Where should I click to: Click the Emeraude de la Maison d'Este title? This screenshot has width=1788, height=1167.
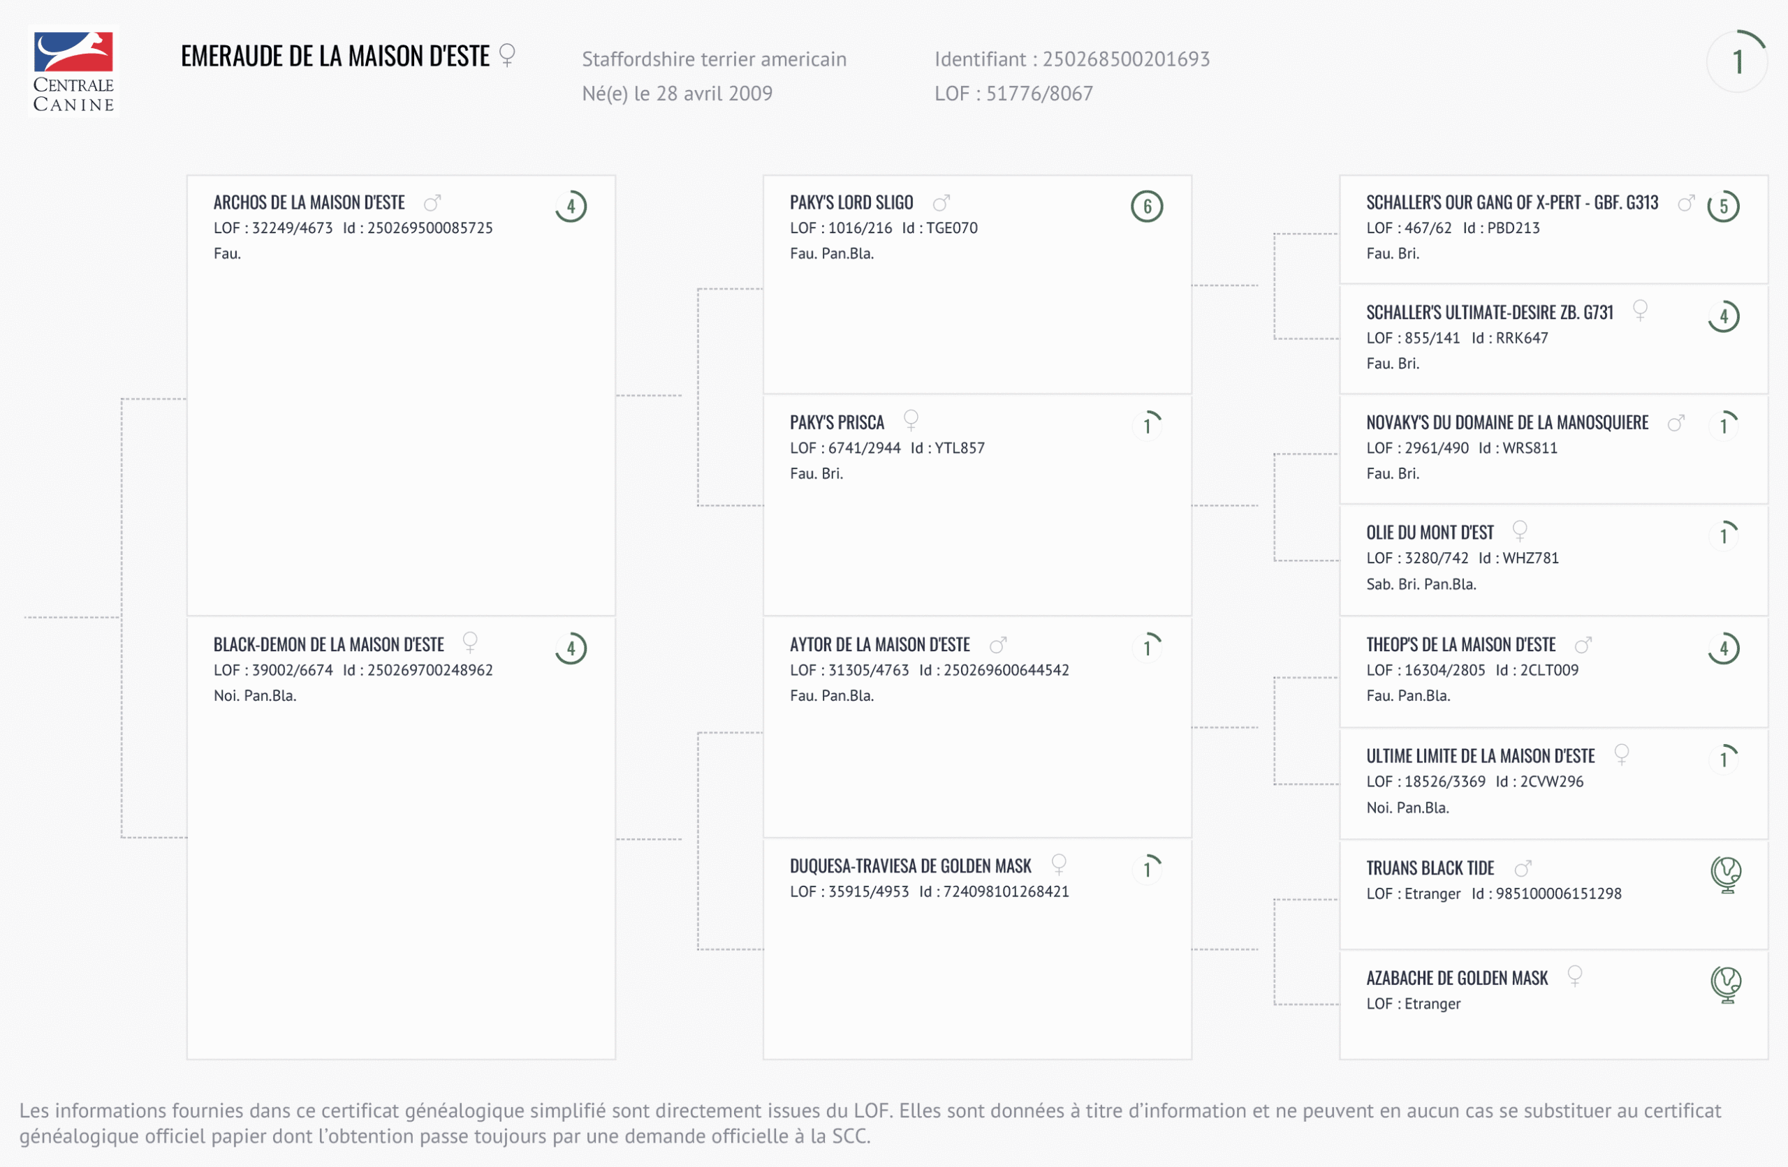335,57
